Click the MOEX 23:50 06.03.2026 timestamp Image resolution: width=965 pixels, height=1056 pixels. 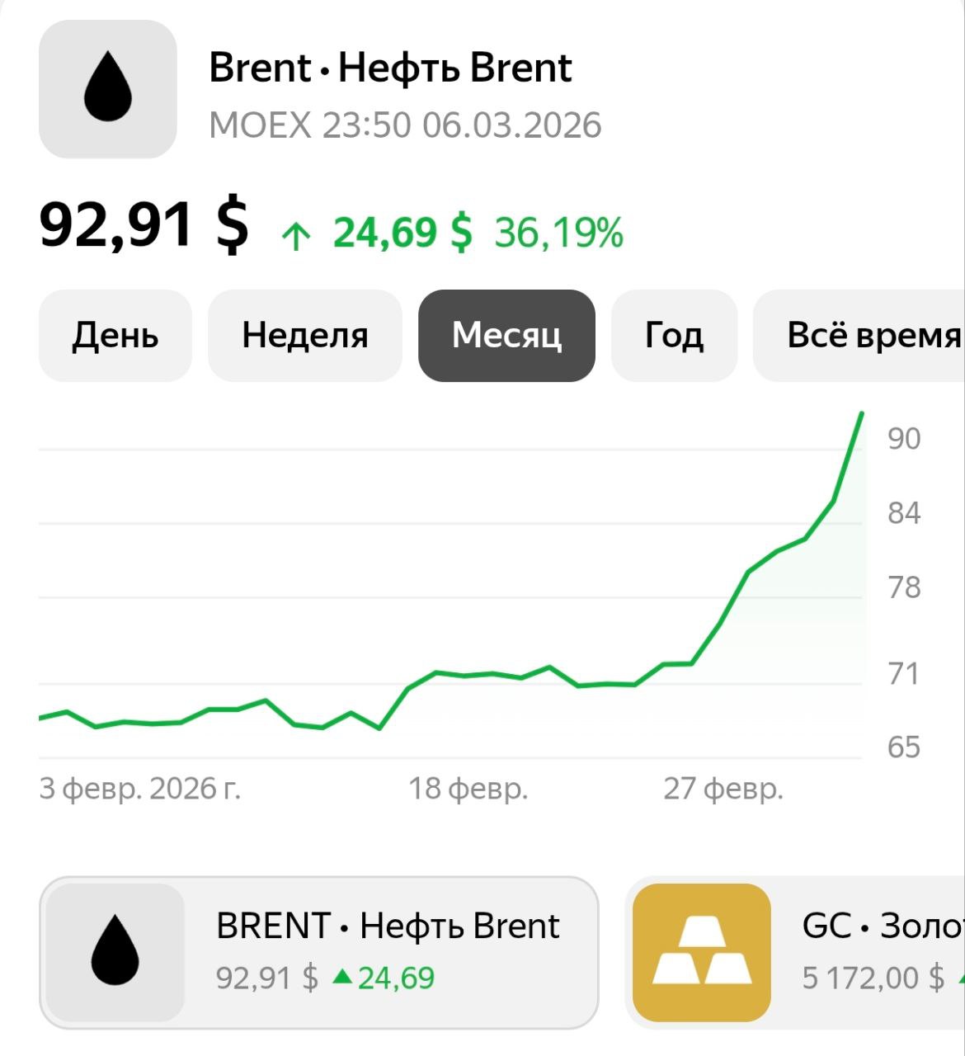(405, 125)
